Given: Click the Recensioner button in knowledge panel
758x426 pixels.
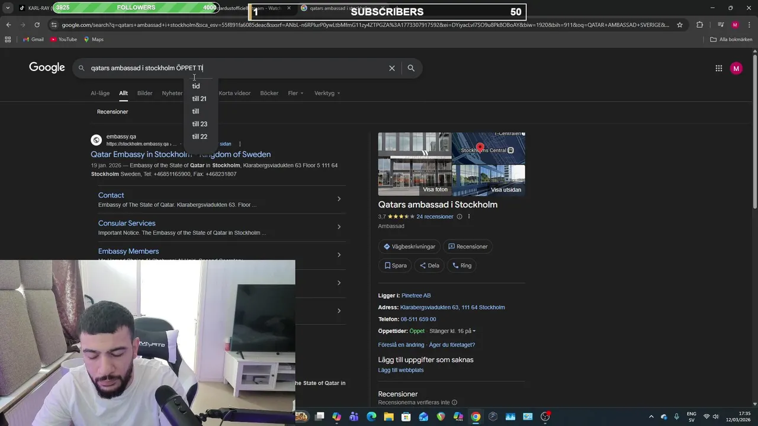Looking at the screenshot, I should 468,247.
